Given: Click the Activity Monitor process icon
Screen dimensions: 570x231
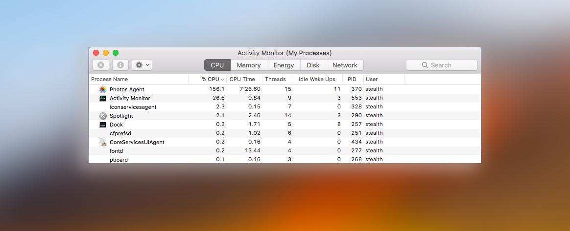Looking at the screenshot, I should click(x=102, y=98).
